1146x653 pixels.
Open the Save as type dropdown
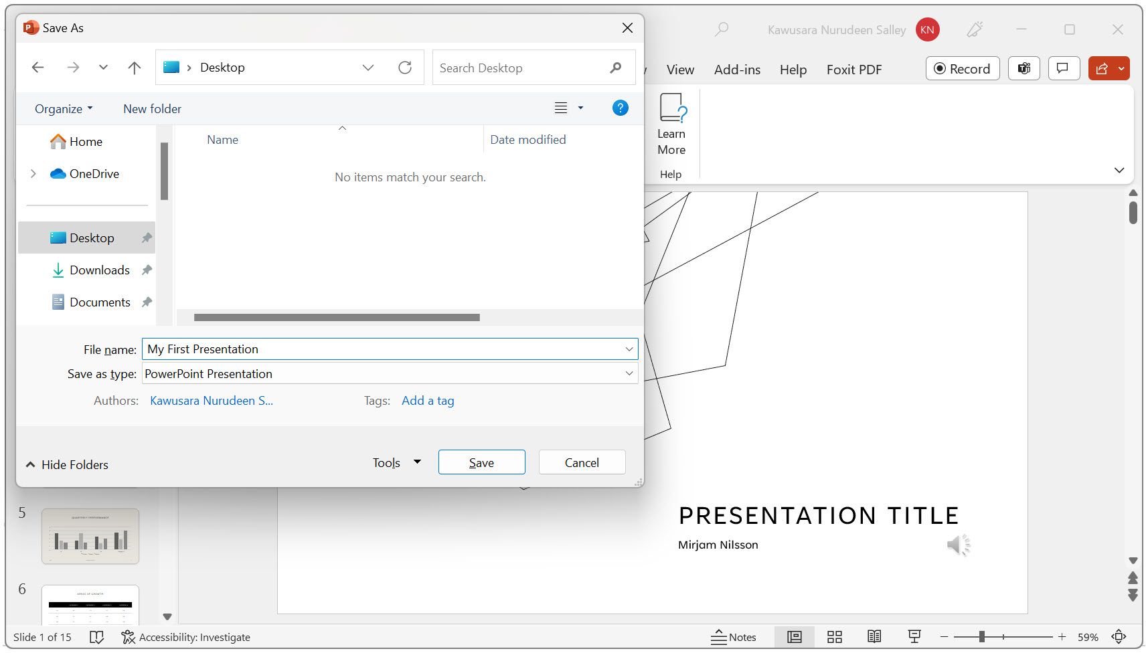[628, 373]
